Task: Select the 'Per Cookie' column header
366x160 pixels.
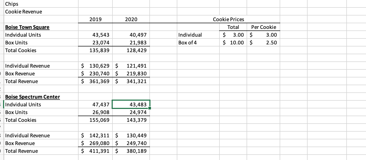Action: click(x=263, y=27)
